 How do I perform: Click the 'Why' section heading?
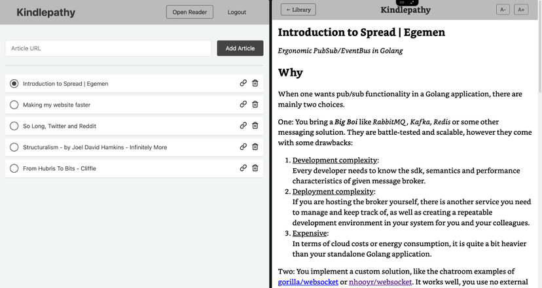pos(291,73)
